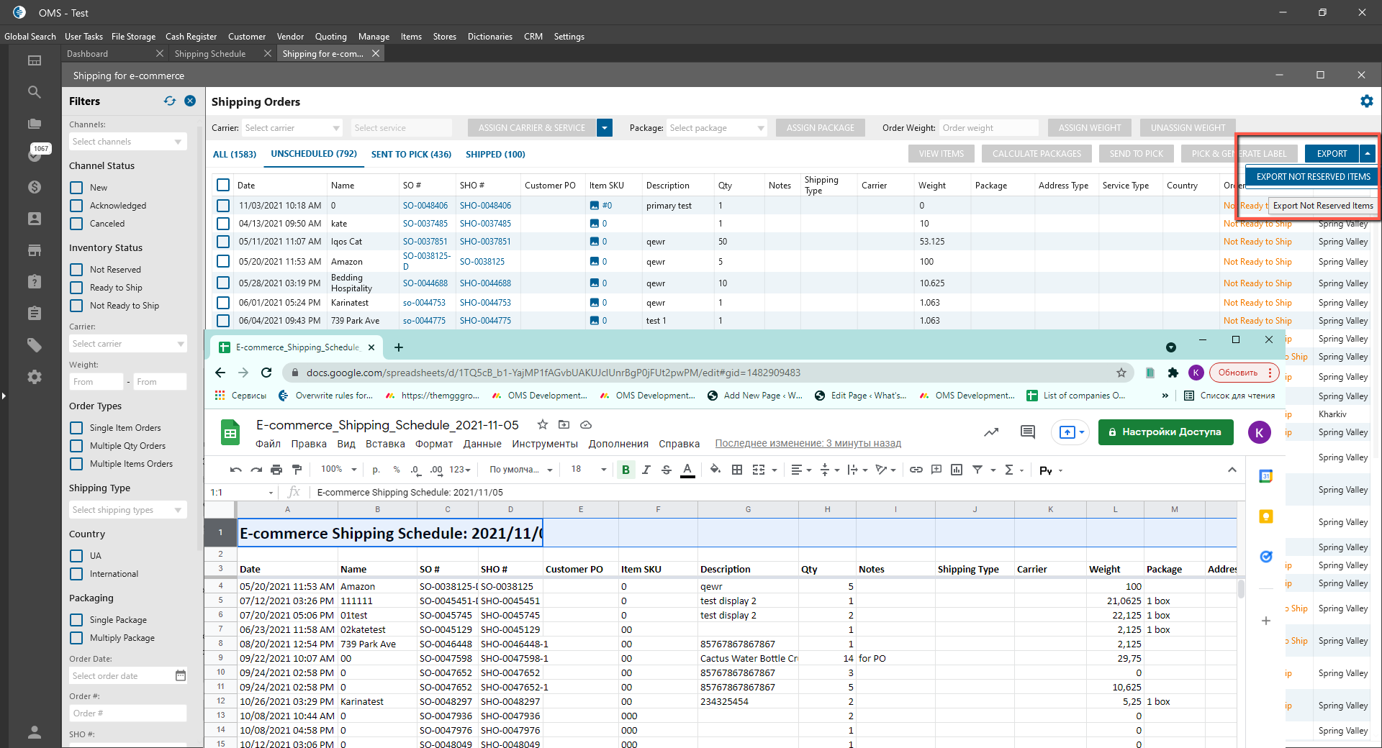The height and width of the screenshot is (748, 1382).
Task: Tick the Single Item Orders checkbox
Action: pos(76,428)
